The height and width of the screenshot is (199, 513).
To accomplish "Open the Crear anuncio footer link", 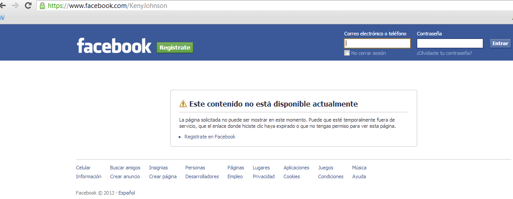I will tap(125, 176).
